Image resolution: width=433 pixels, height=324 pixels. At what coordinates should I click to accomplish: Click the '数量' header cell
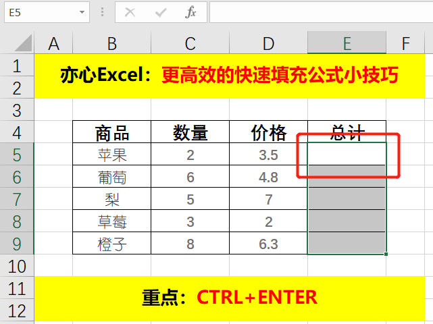190,132
